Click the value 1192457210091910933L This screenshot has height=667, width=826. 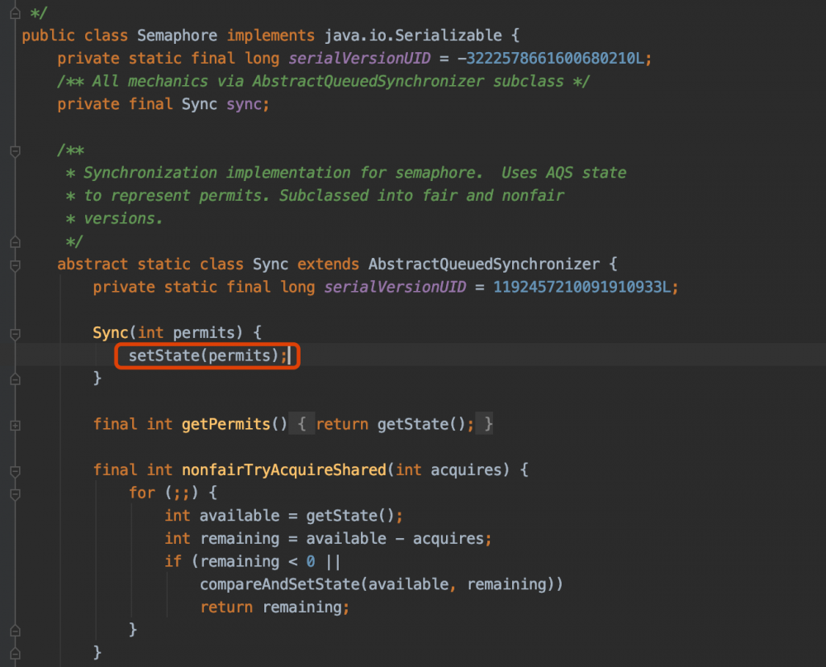(x=582, y=287)
